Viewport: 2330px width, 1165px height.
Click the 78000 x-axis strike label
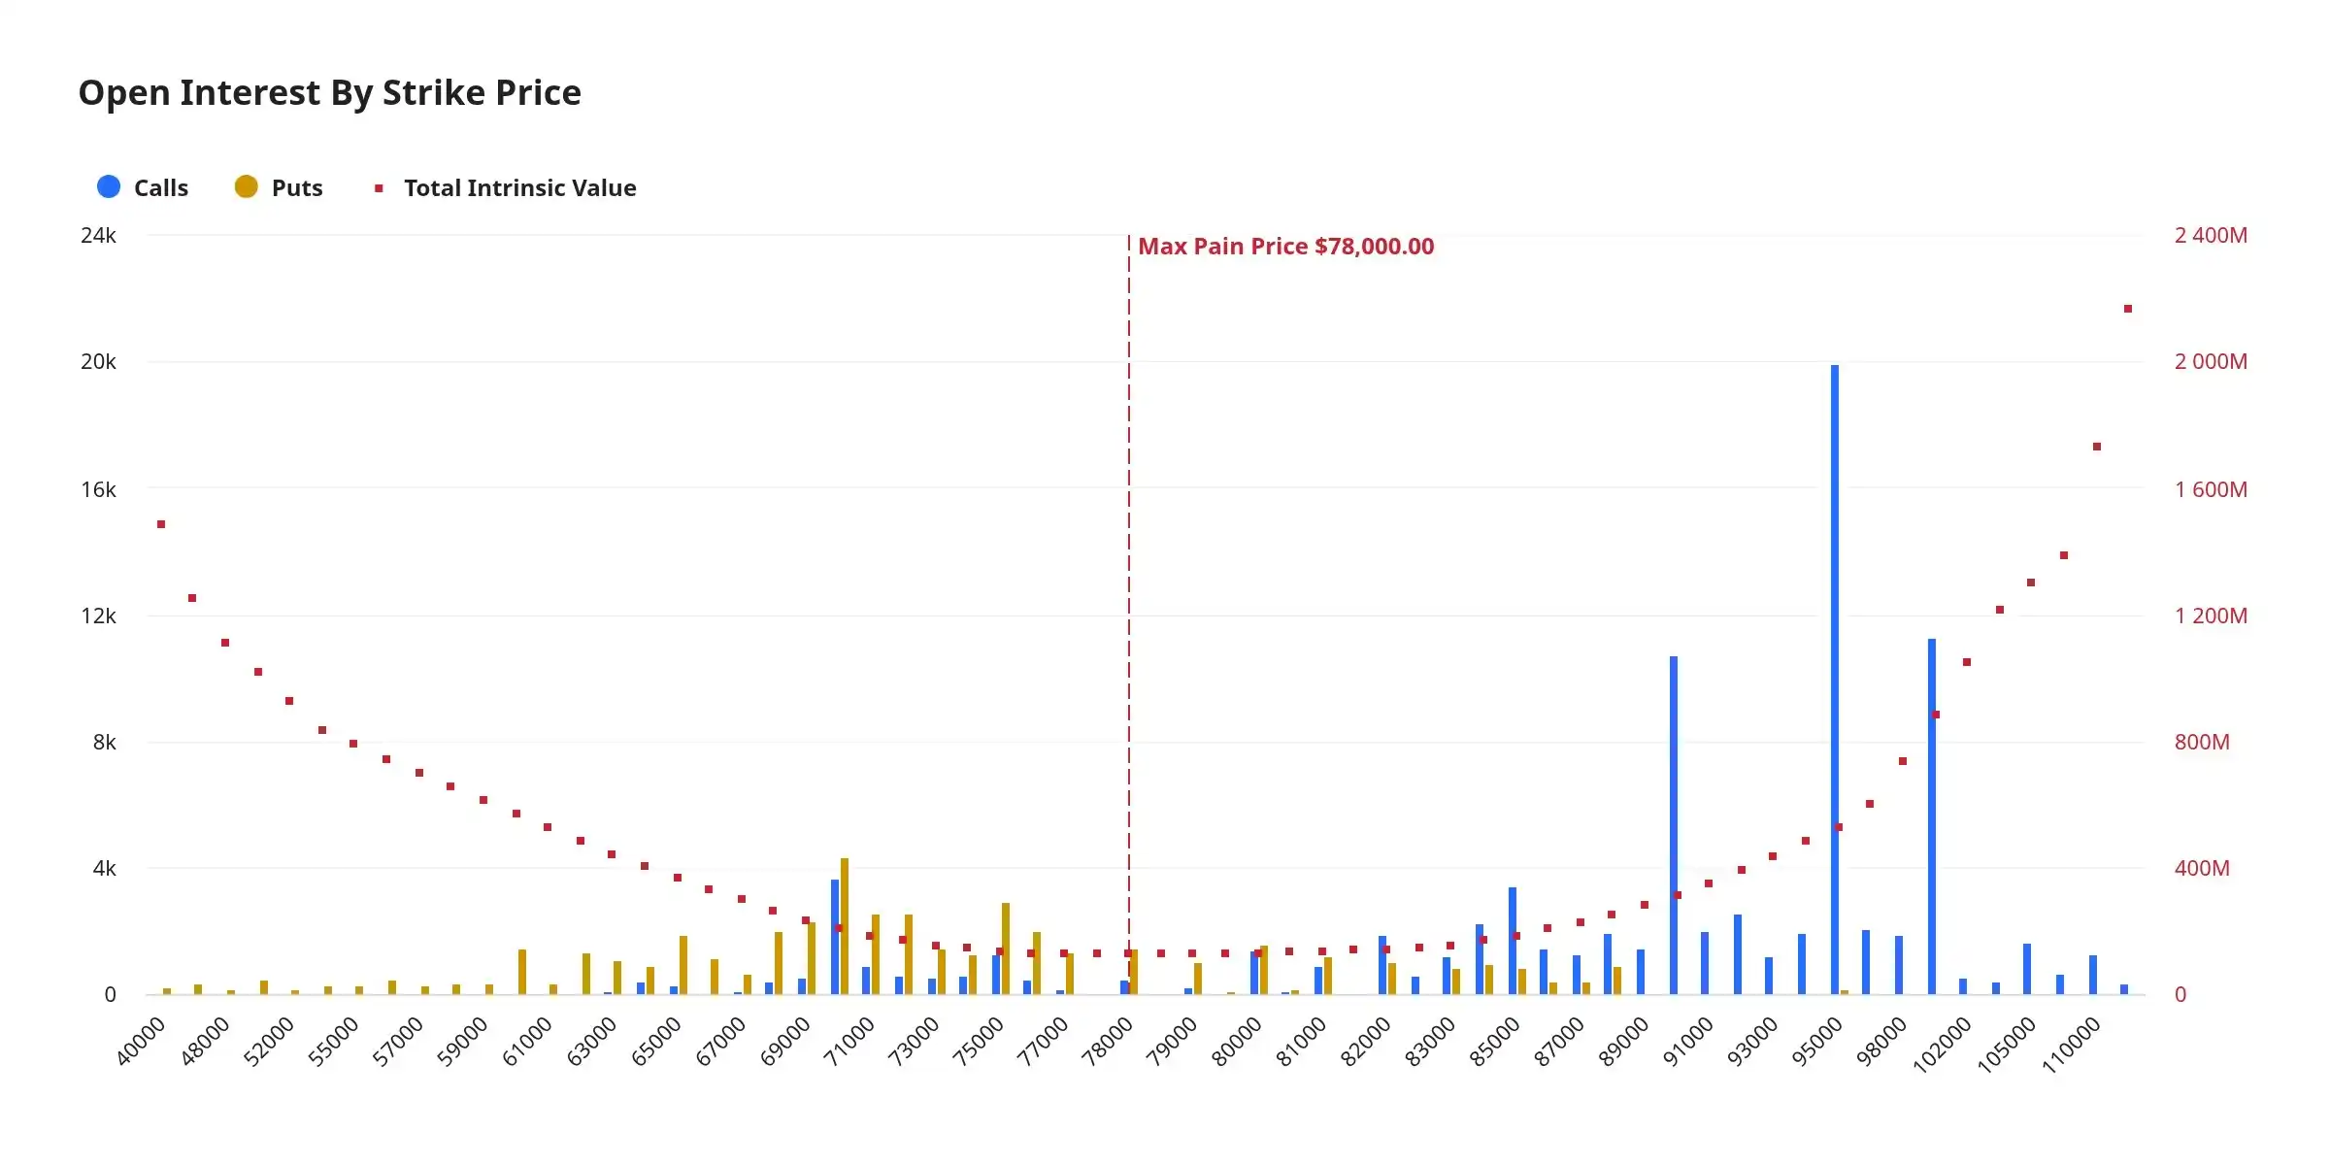pyautogui.click(x=1108, y=1042)
